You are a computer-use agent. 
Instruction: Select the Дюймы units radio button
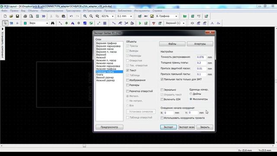point(191,94)
